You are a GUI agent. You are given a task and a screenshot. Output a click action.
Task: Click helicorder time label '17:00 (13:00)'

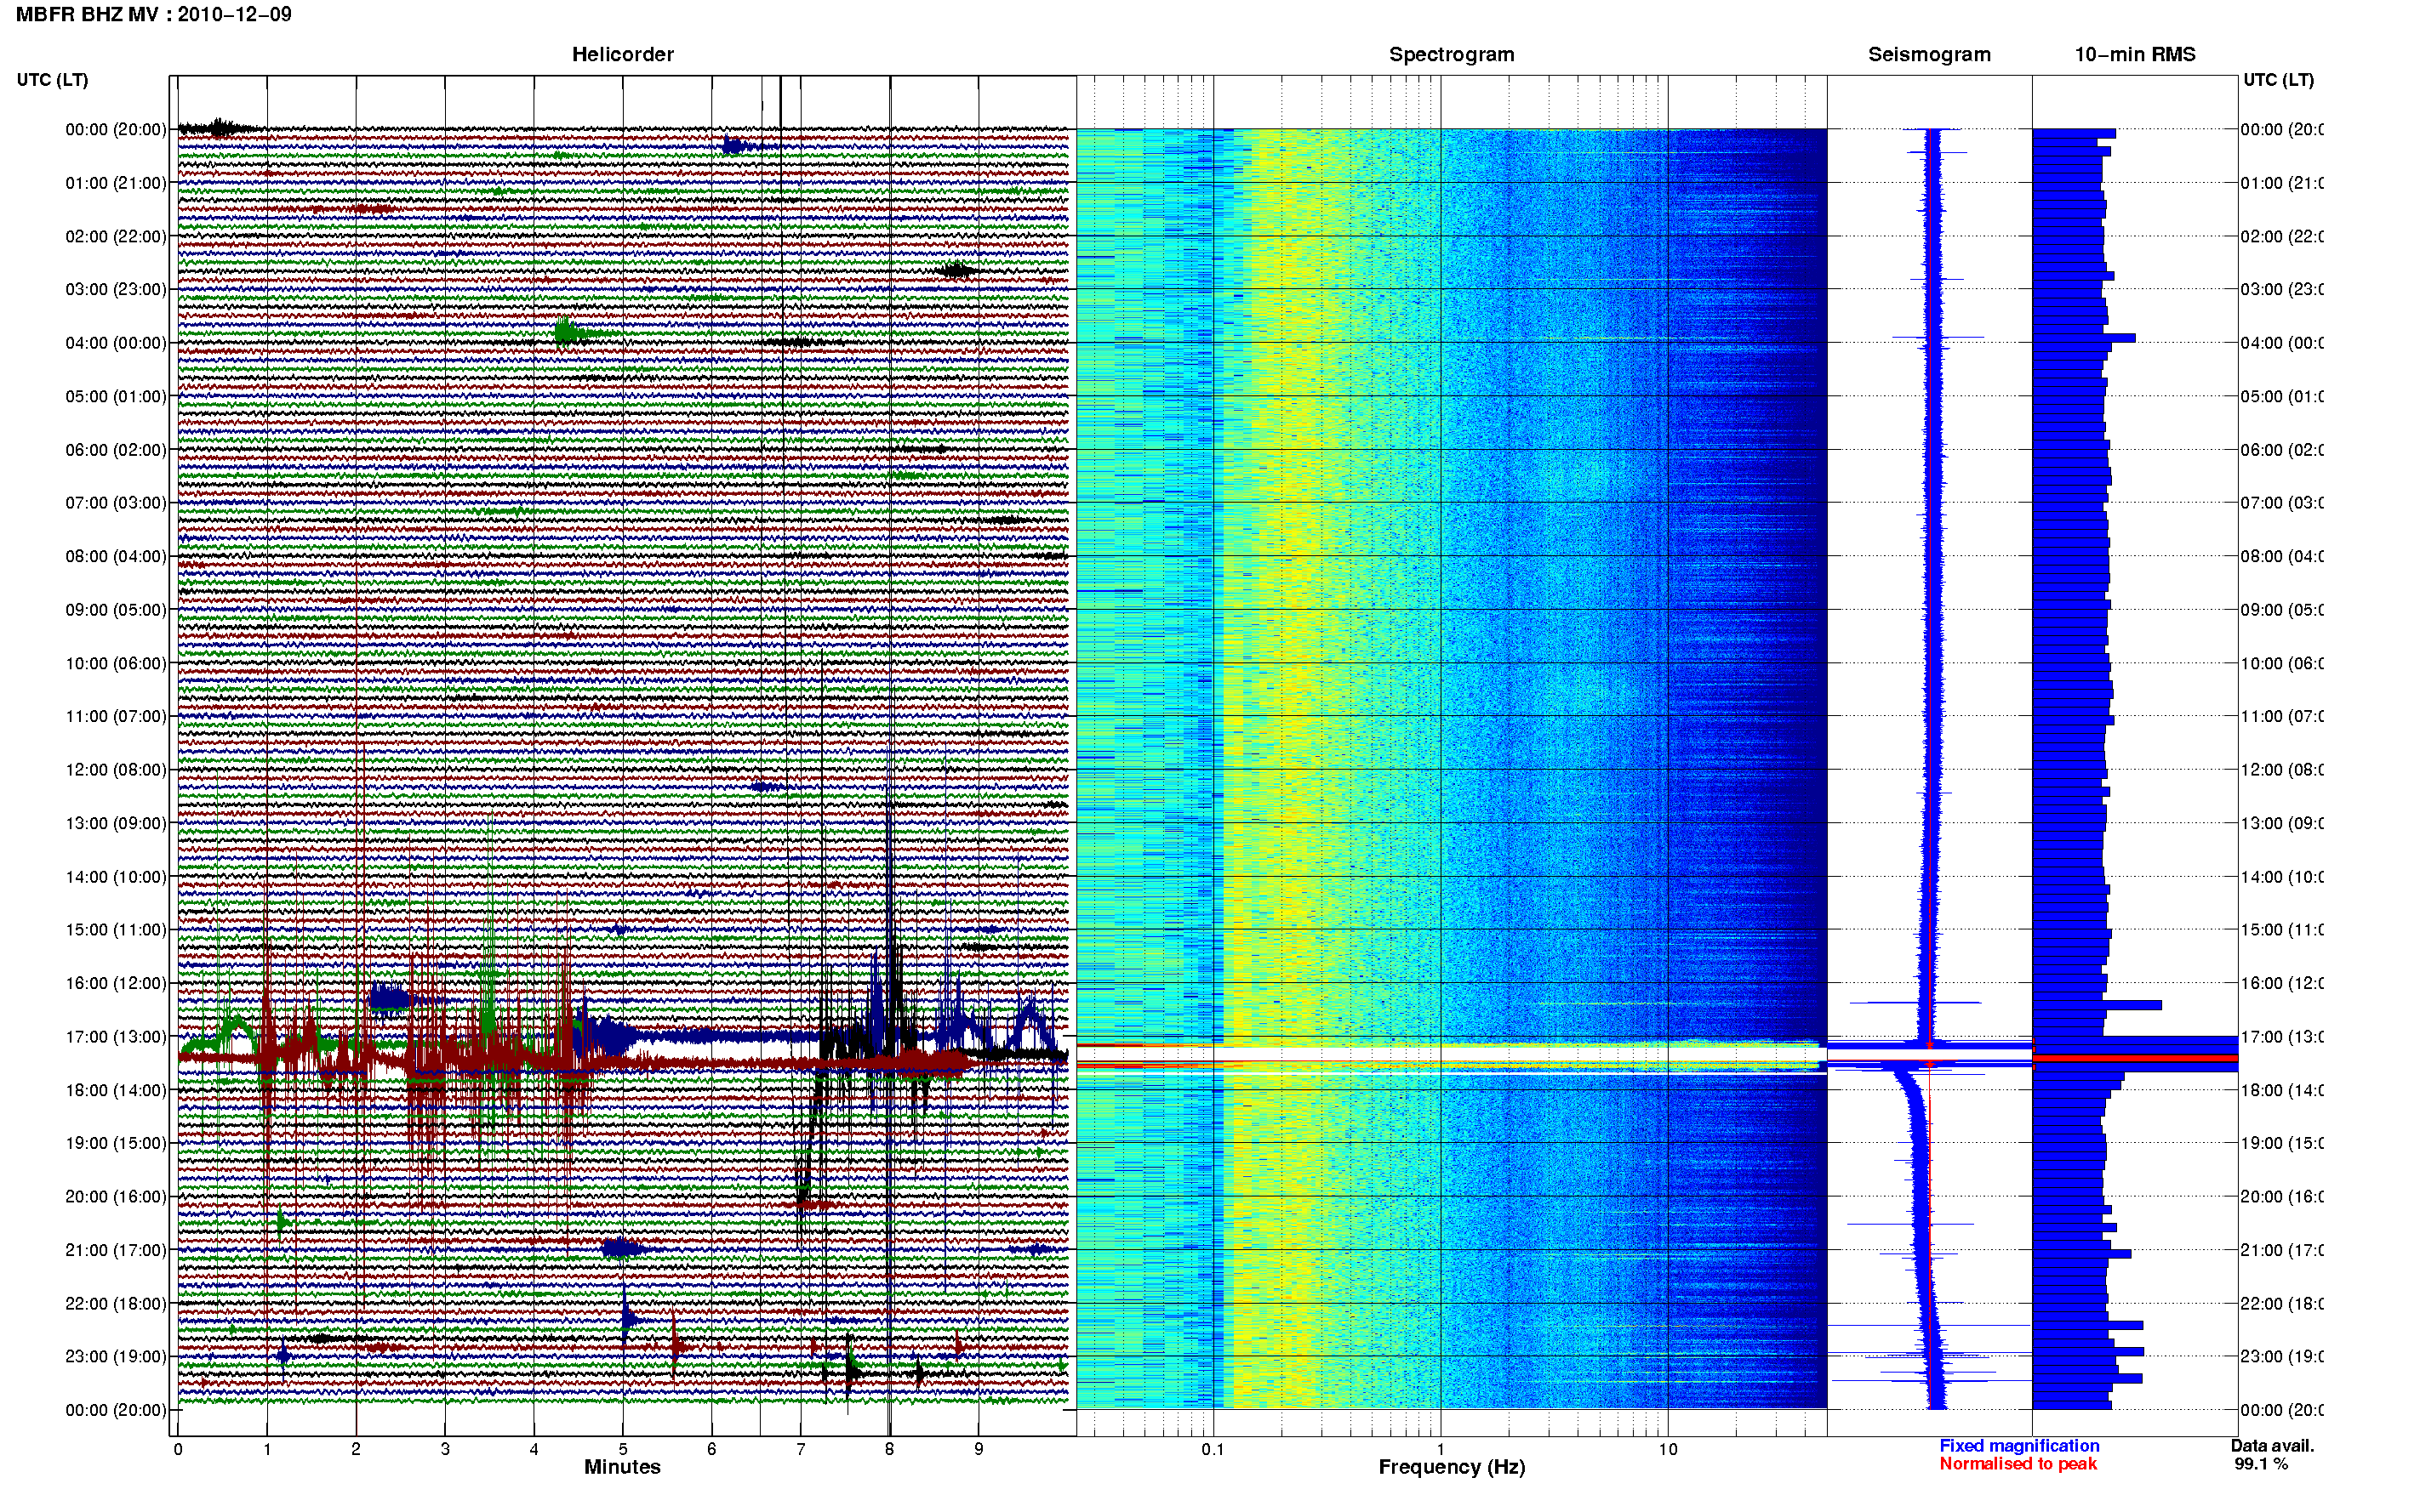click(116, 1037)
